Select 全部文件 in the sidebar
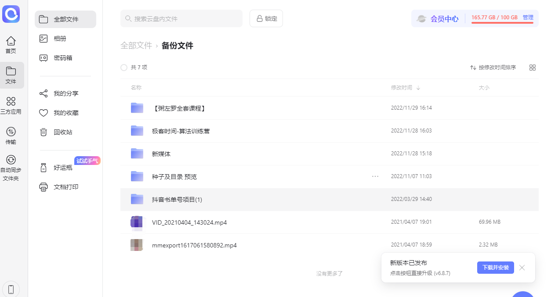Image resolution: width=551 pixels, height=297 pixels. click(x=65, y=19)
